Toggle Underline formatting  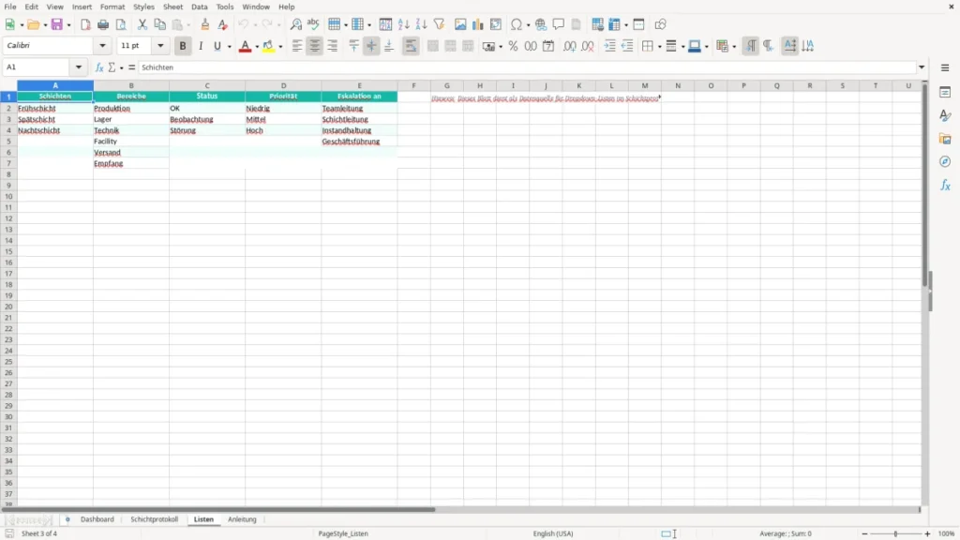[x=217, y=46]
